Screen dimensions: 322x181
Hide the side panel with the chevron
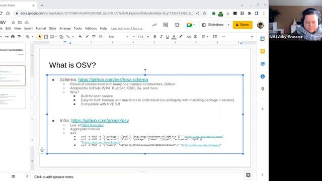tap(262, 174)
